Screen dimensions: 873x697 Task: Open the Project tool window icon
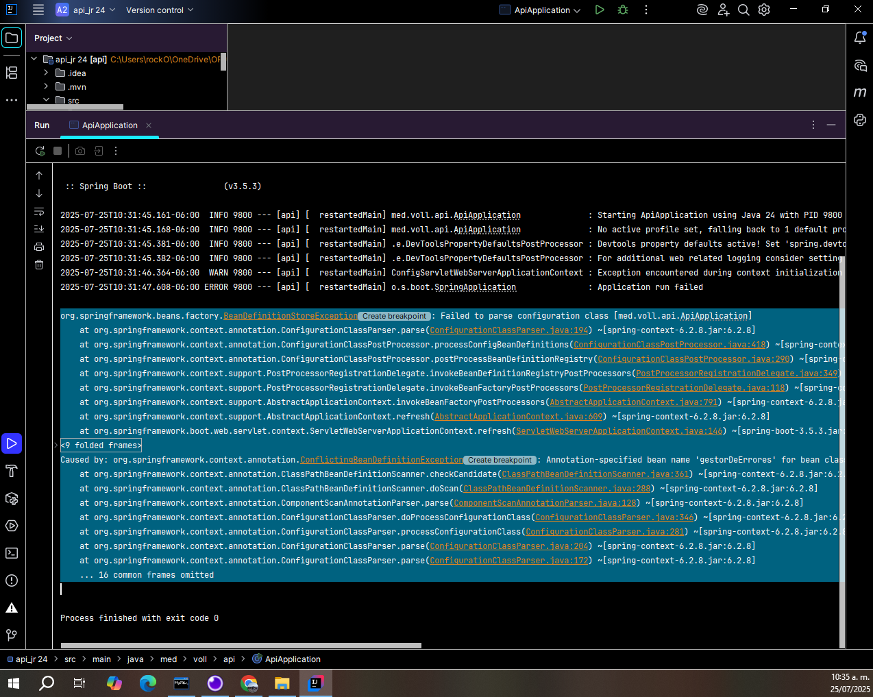[12, 38]
